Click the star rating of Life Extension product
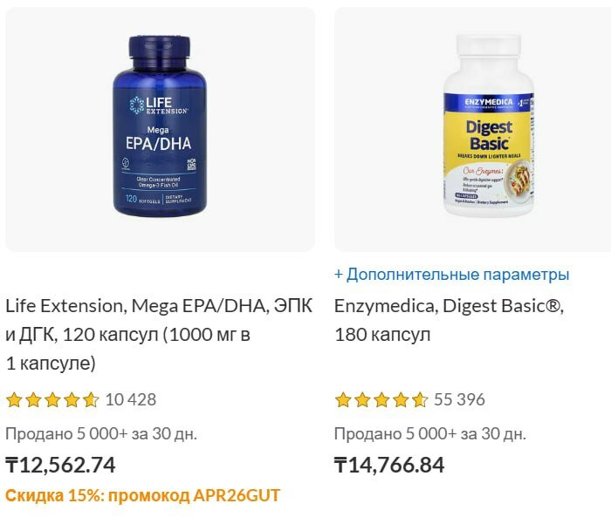Viewport: 611px width, 517px height. coord(52,400)
